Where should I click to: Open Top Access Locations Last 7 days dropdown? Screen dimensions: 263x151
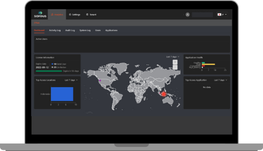[71, 80]
